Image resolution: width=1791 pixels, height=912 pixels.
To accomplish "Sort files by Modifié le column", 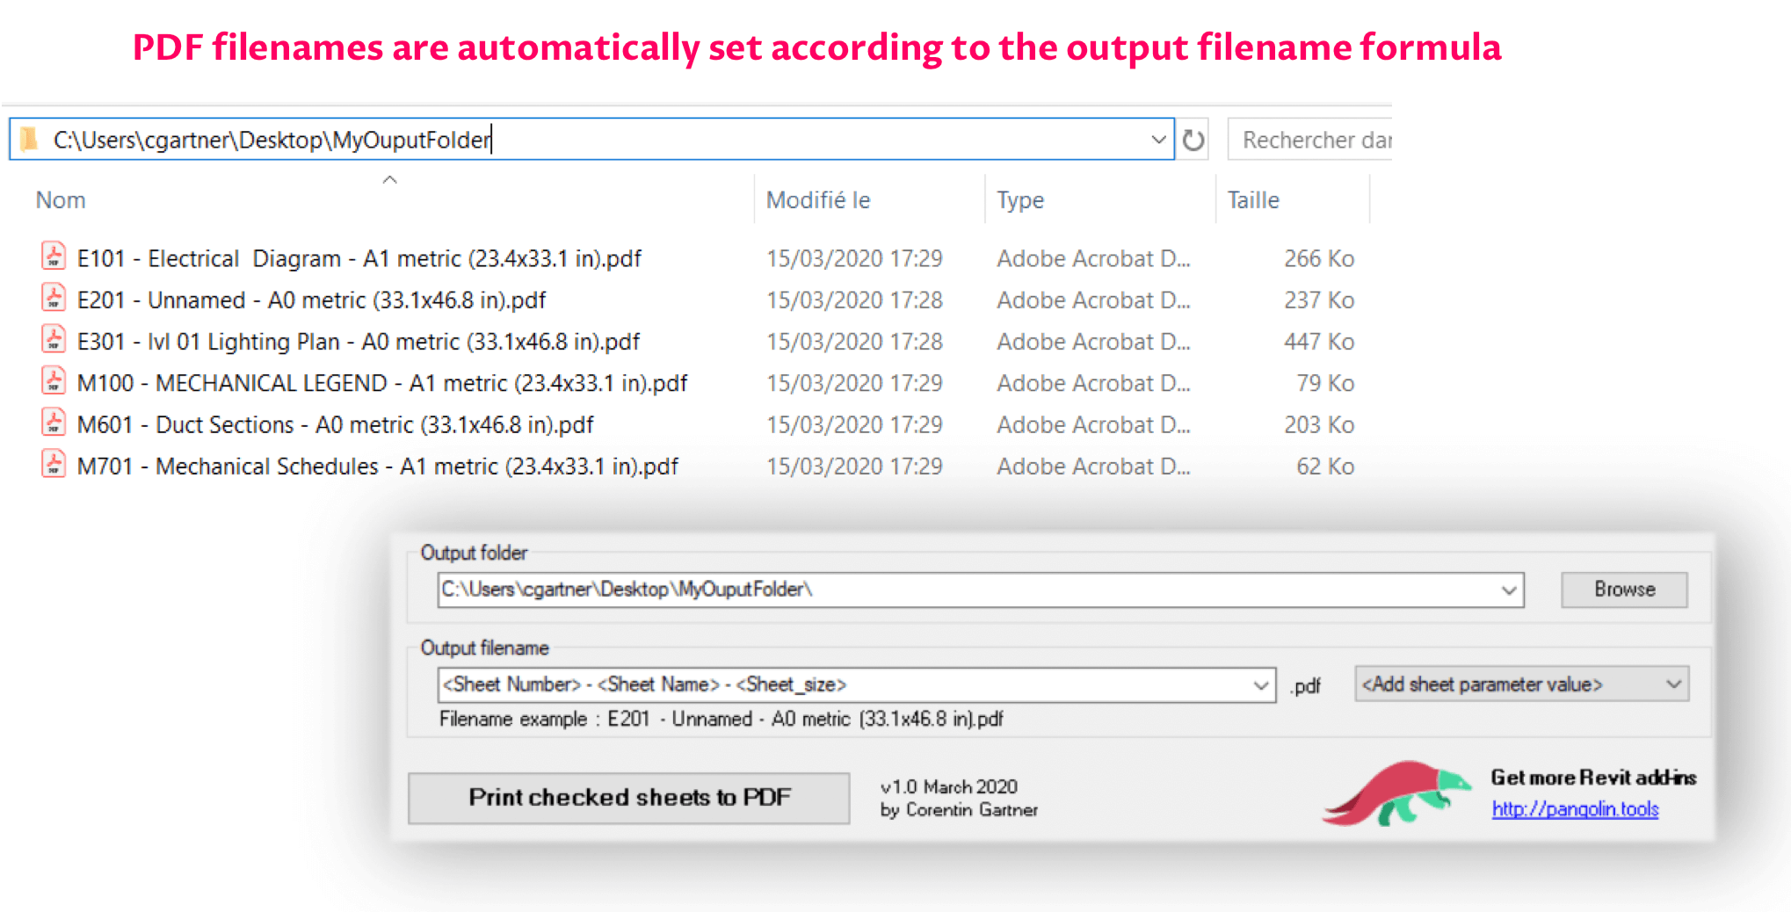I will pos(818,200).
